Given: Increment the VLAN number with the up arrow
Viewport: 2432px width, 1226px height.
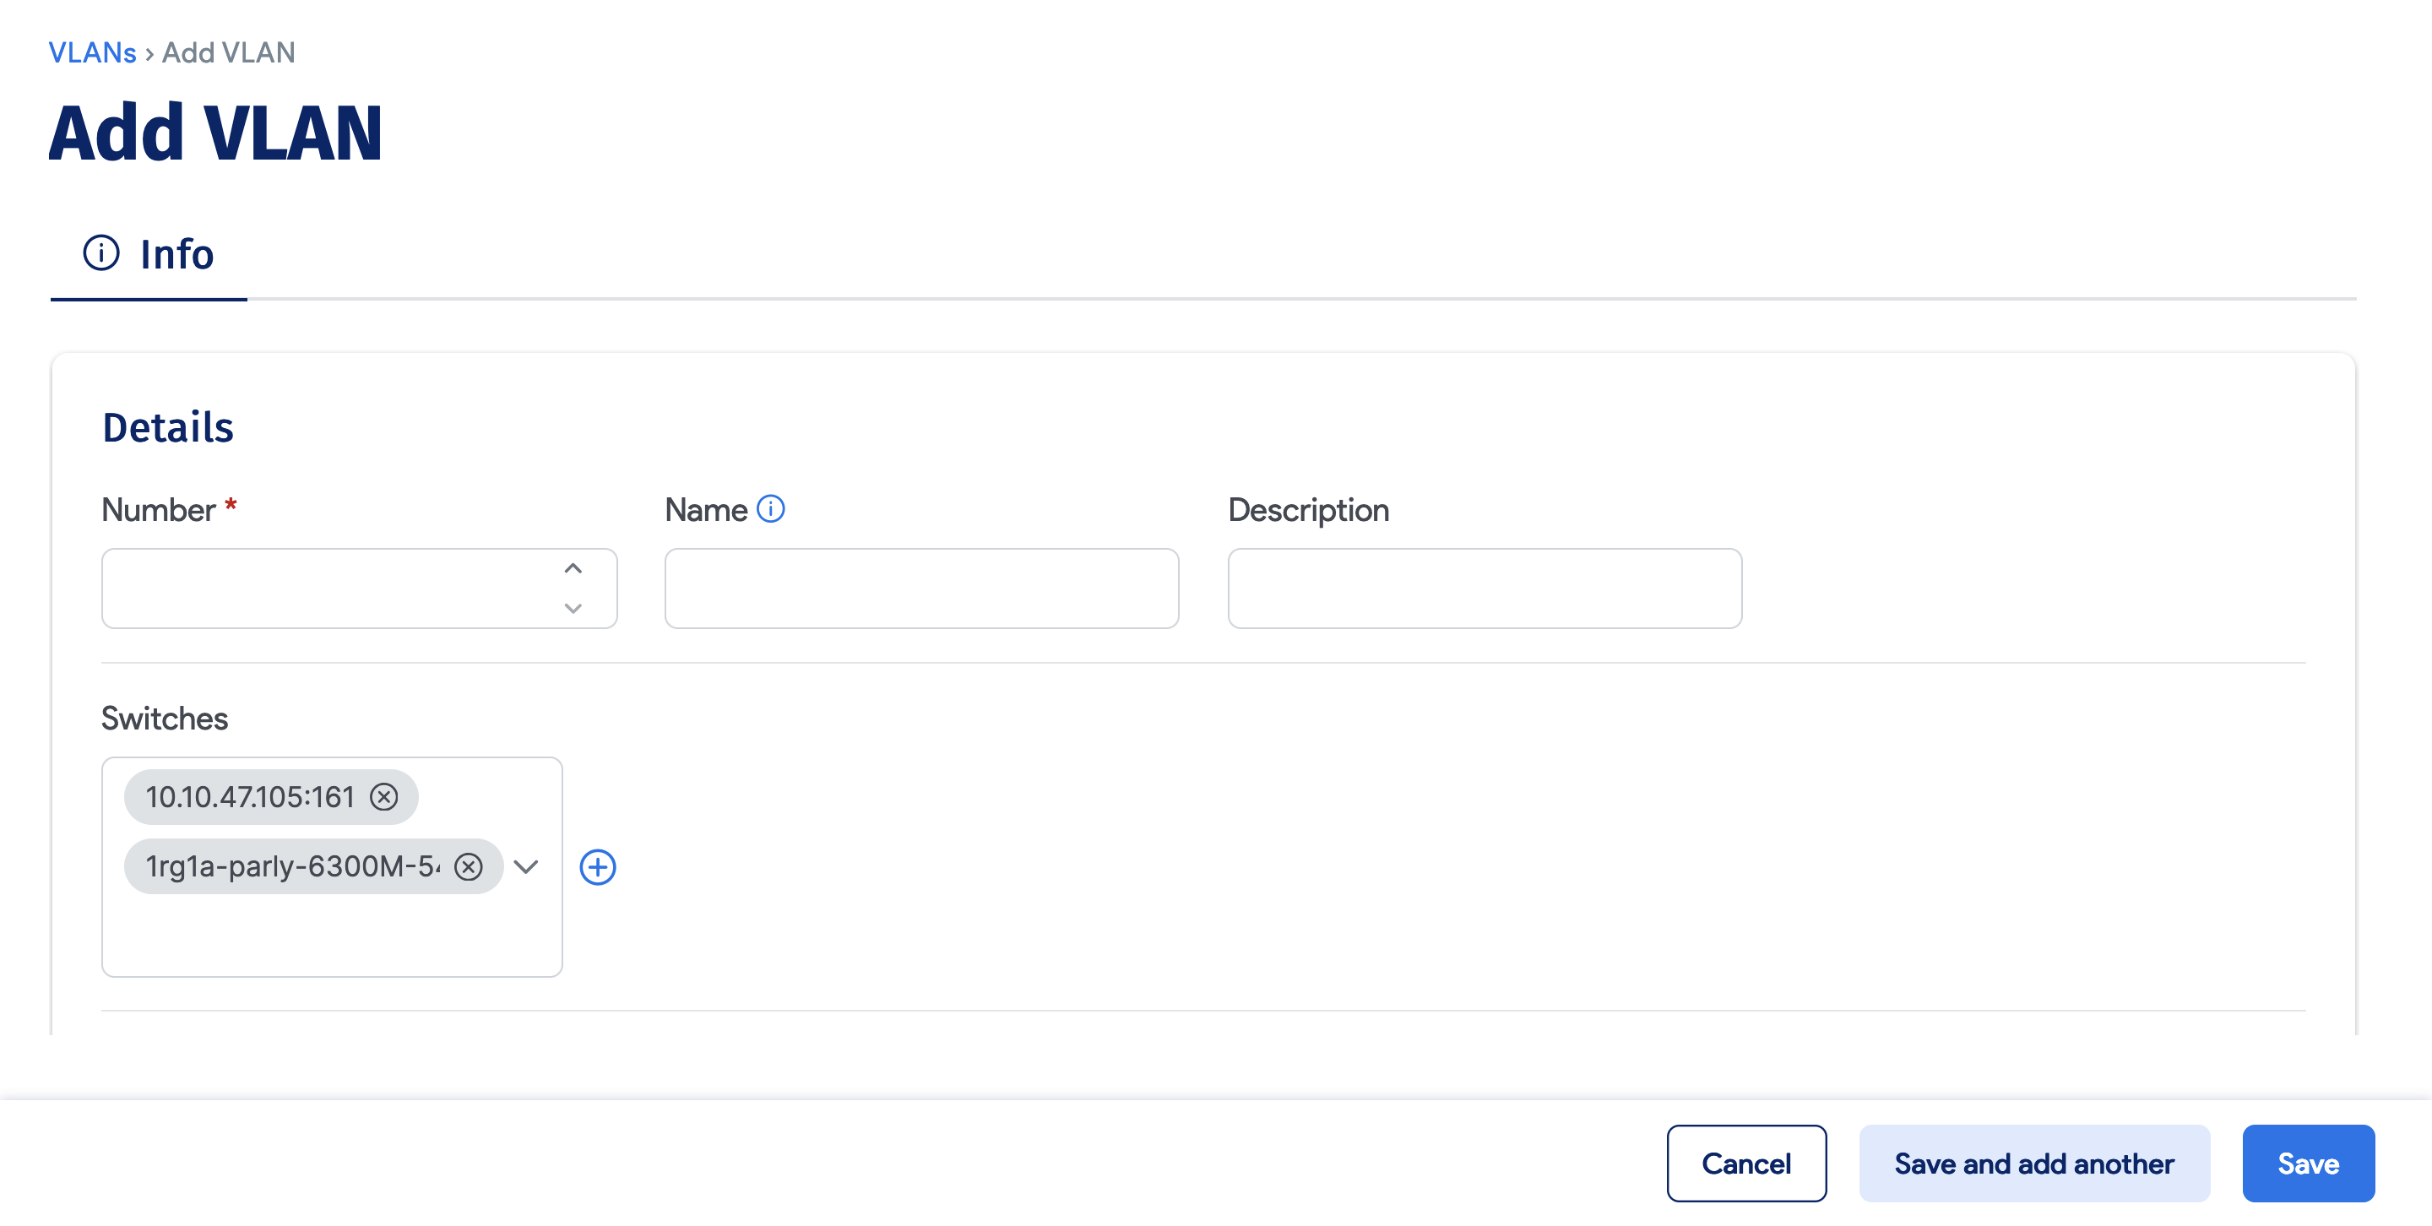Looking at the screenshot, I should [573, 567].
